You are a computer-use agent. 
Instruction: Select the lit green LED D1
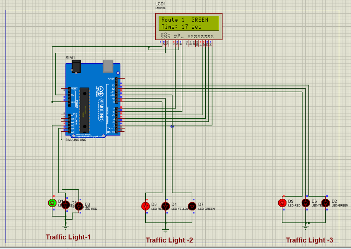(x=52, y=203)
